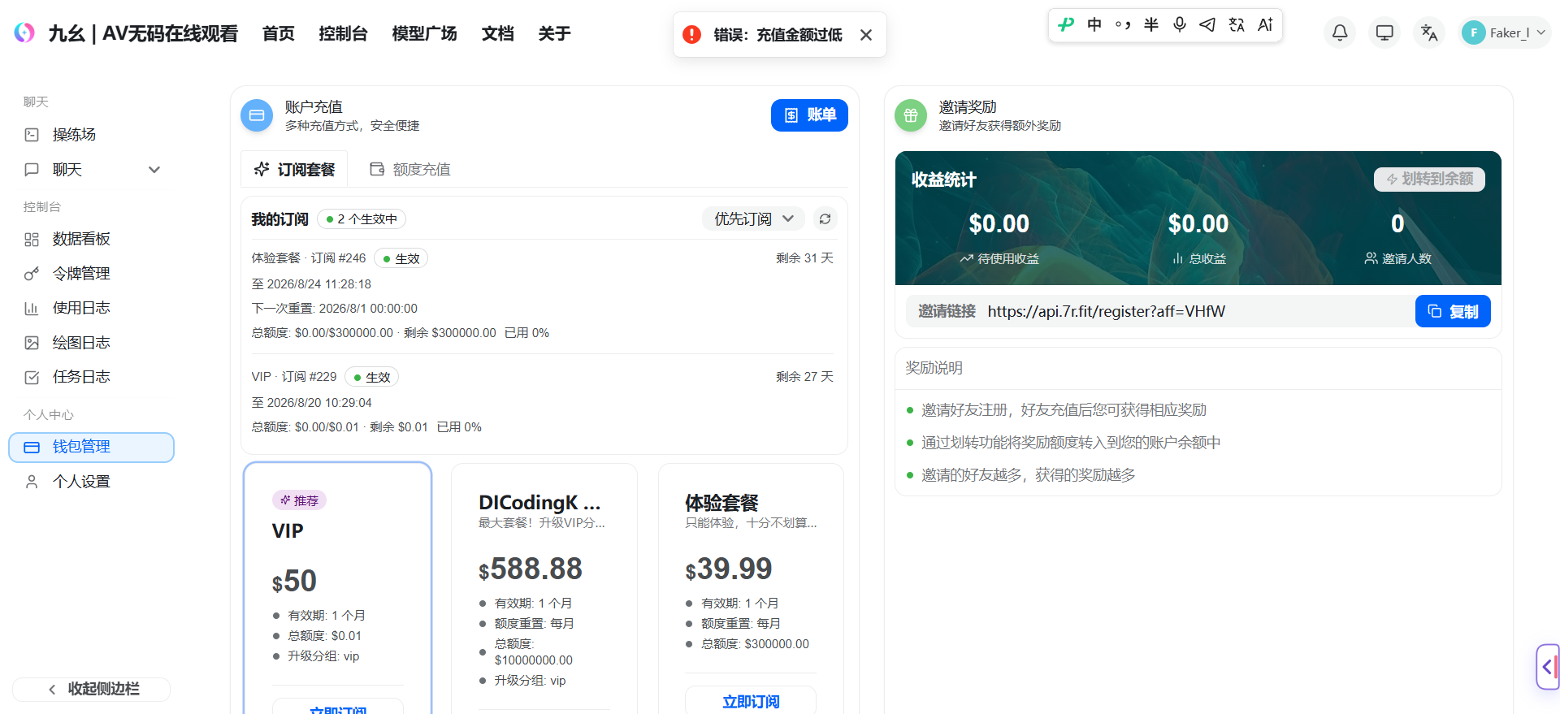
Task: Click the 邀请人数 label
Action: coord(1397,258)
